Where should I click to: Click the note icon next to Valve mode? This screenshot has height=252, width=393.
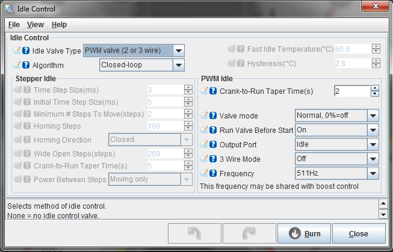(x=204, y=115)
